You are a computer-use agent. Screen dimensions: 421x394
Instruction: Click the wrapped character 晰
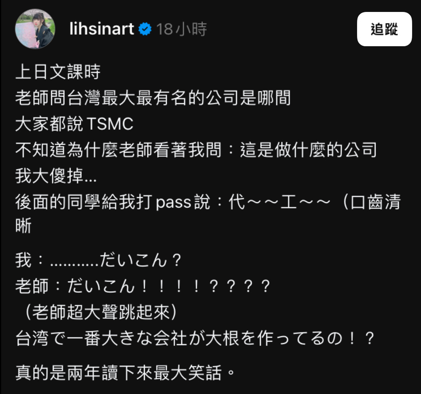[x=23, y=225]
